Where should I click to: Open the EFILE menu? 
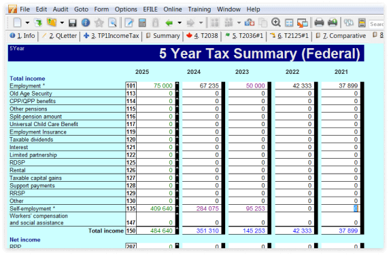(x=150, y=9)
